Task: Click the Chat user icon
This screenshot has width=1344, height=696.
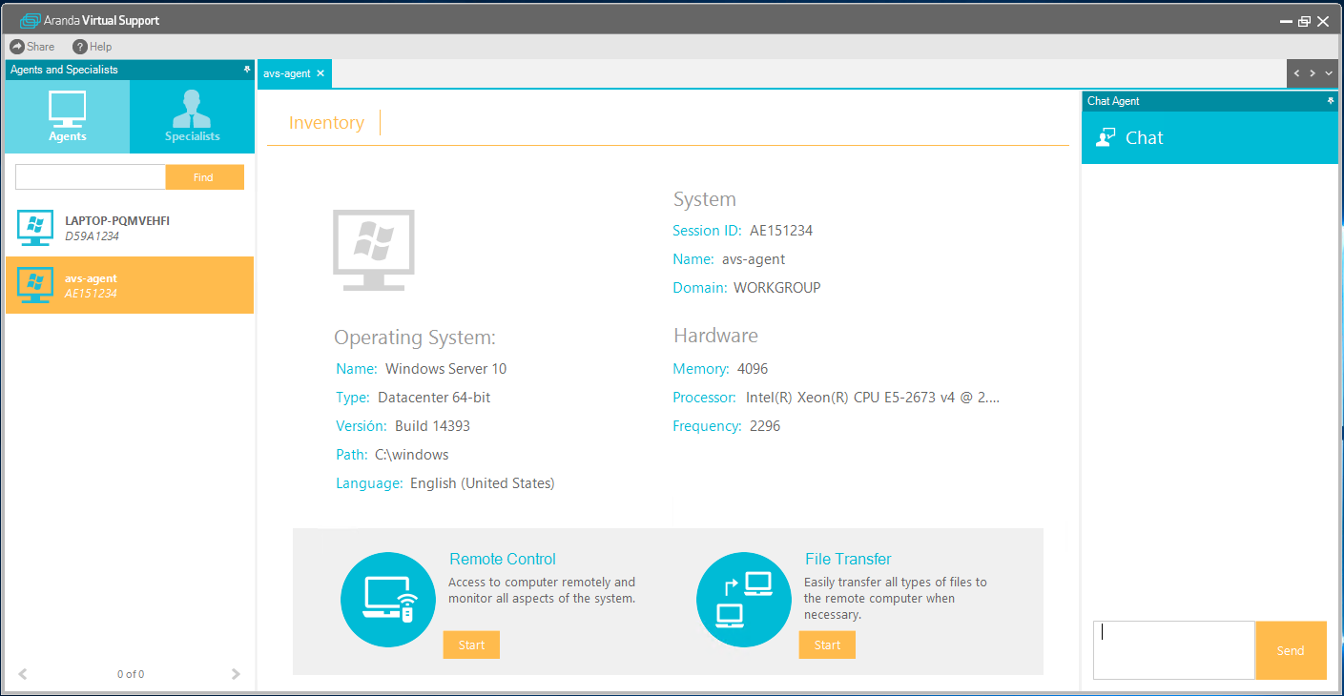Action: [1106, 137]
